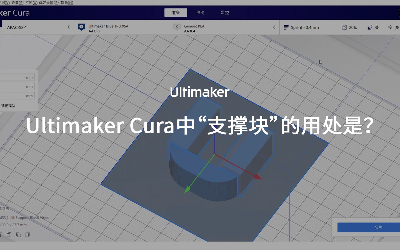Image resolution: width=400 pixels, height=250 pixels.
Task: Click second mm dimension input field
Action: click(17, 87)
